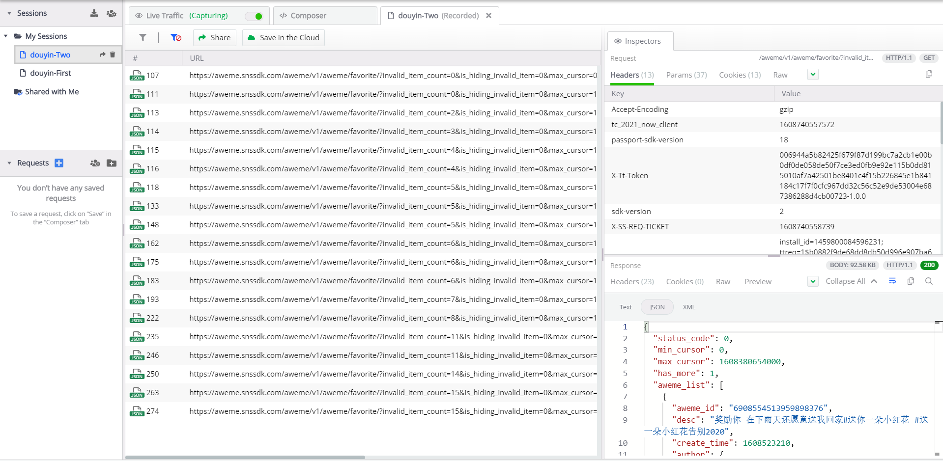Screen dimensions: 943x461
Task: Select the Accept-Encoding header row
Action: tap(772, 109)
